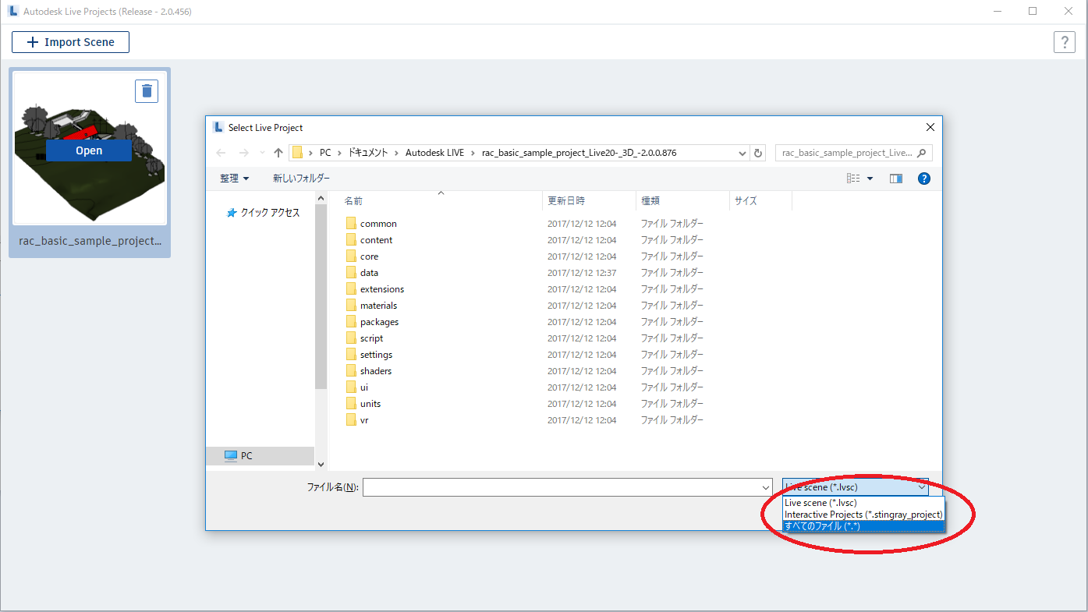The height and width of the screenshot is (612, 1088).
Task: Click rac_basic_sample_project scene thumbnail label
Action: click(x=90, y=241)
